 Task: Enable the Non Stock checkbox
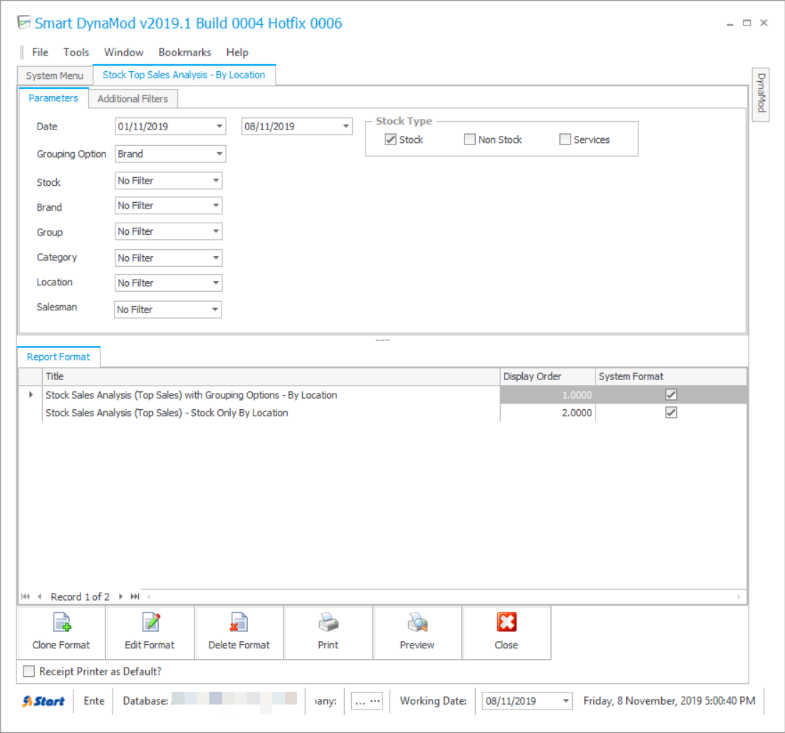coord(469,139)
